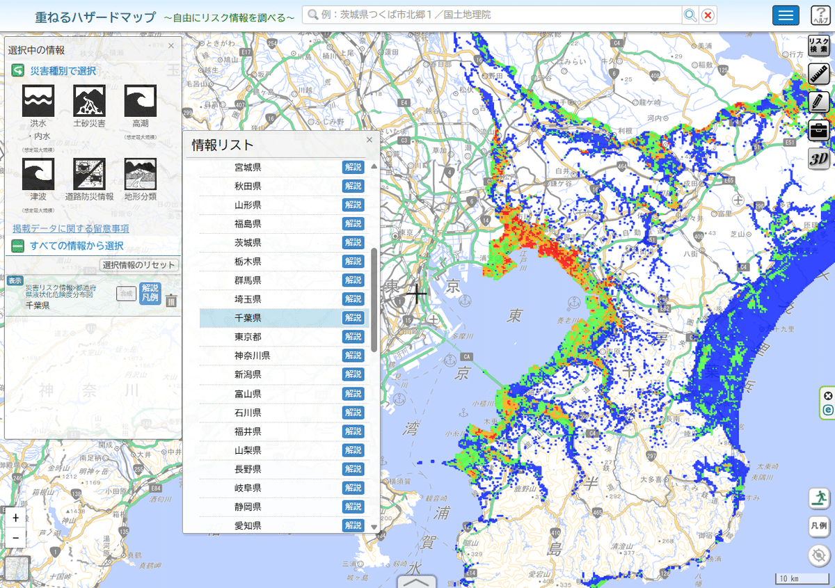Click the address search input field

click(493, 15)
